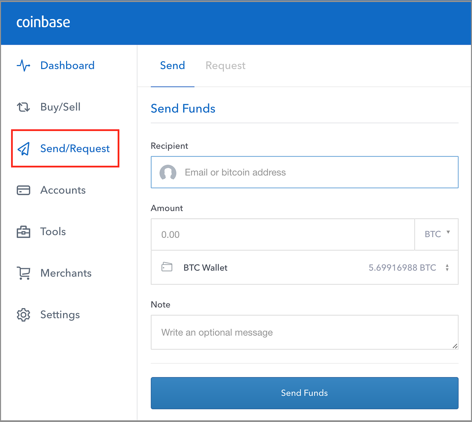
Task: Open the Dashboard page
Action: [67, 65]
